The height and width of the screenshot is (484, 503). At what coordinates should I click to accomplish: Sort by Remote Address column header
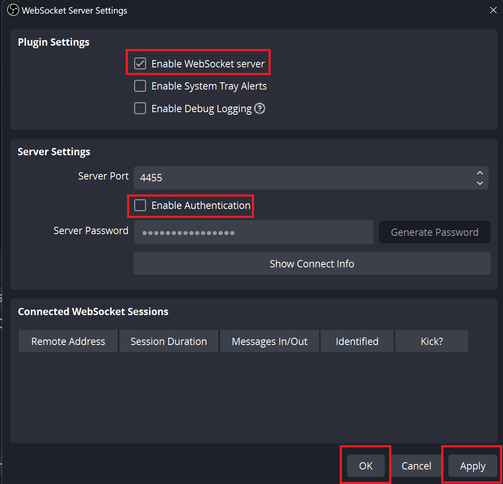coord(68,342)
